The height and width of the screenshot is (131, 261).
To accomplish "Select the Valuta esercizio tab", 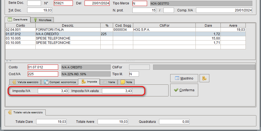I will [x=25, y=82].
